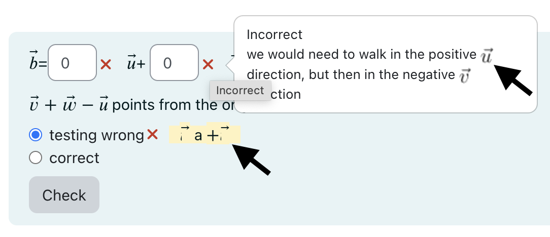Click the red X beside the b= input
This screenshot has width=550, height=237.
[106, 64]
